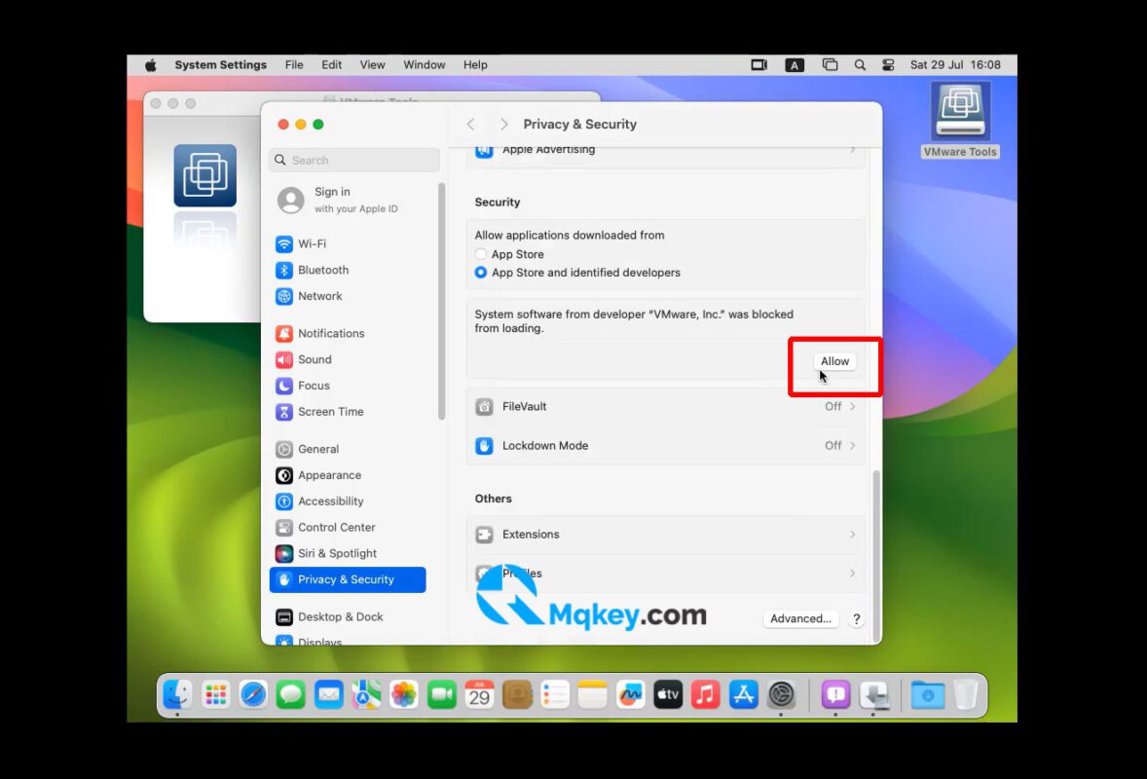Open Reminders from the Dock
The height and width of the screenshot is (779, 1147).
point(554,694)
